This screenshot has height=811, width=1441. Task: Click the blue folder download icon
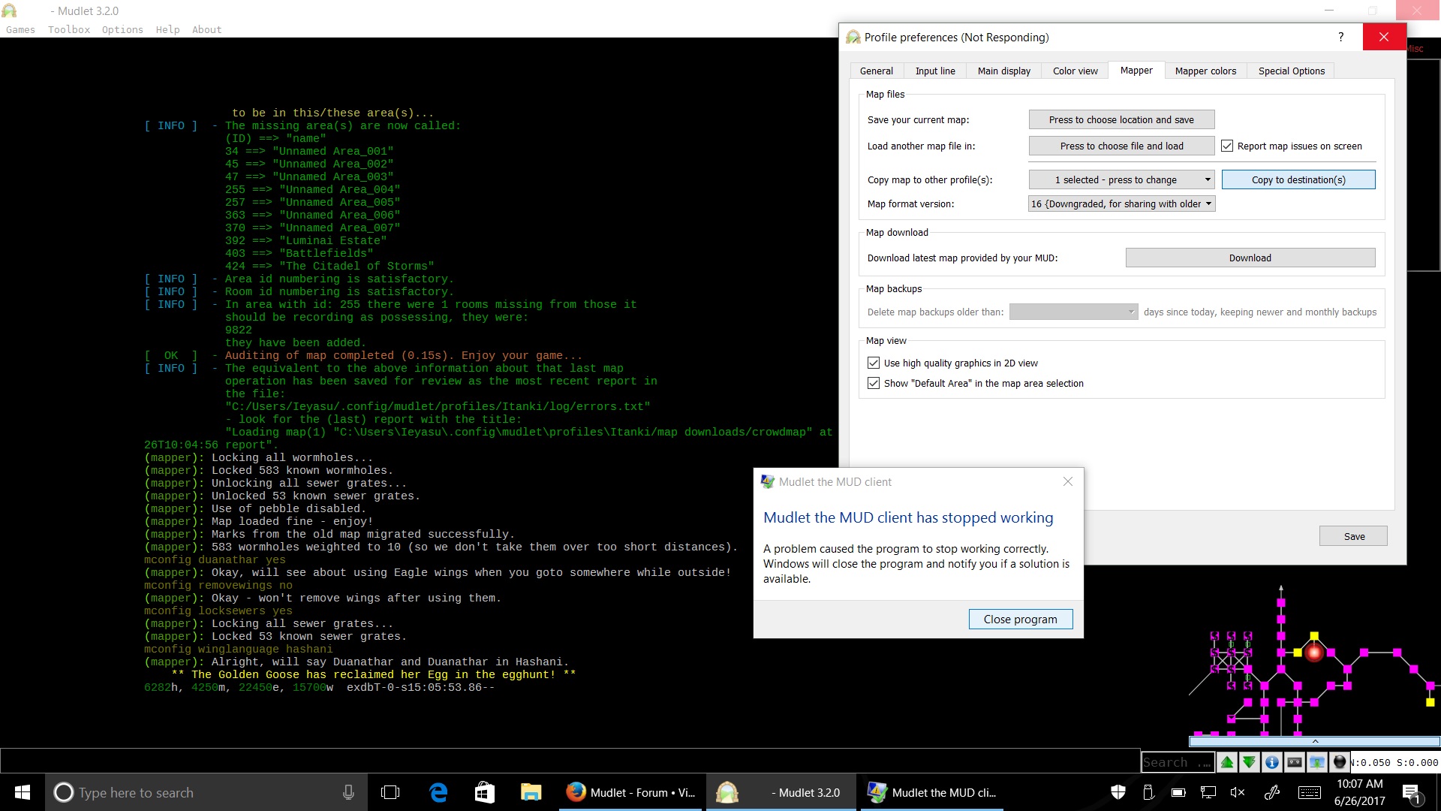(1317, 762)
